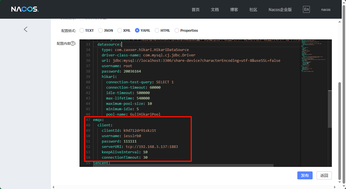Open Nacos企业版 in top navigation
Screen dimensions: 346x189
[280, 10]
